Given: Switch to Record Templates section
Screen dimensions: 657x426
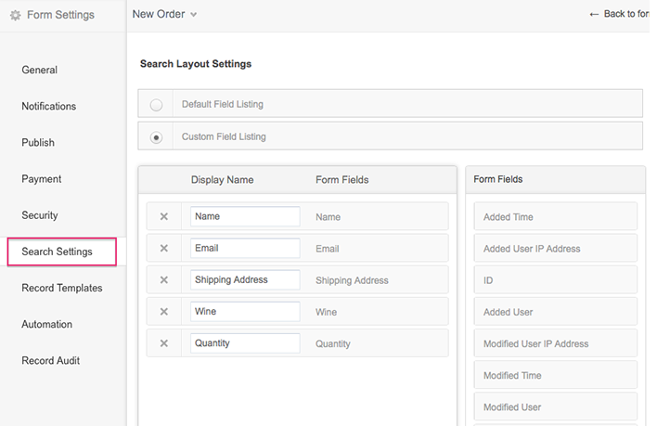Looking at the screenshot, I should pos(62,289).
